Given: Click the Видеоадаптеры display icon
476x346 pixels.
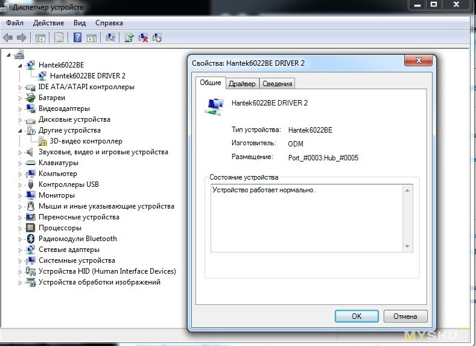Looking at the screenshot, I should pyautogui.click(x=31, y=109).
